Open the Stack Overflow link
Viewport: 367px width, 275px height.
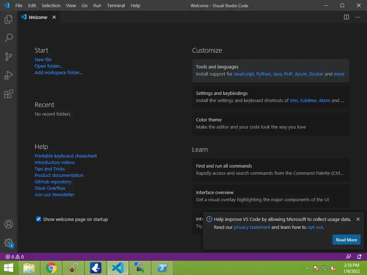point(50,188)
